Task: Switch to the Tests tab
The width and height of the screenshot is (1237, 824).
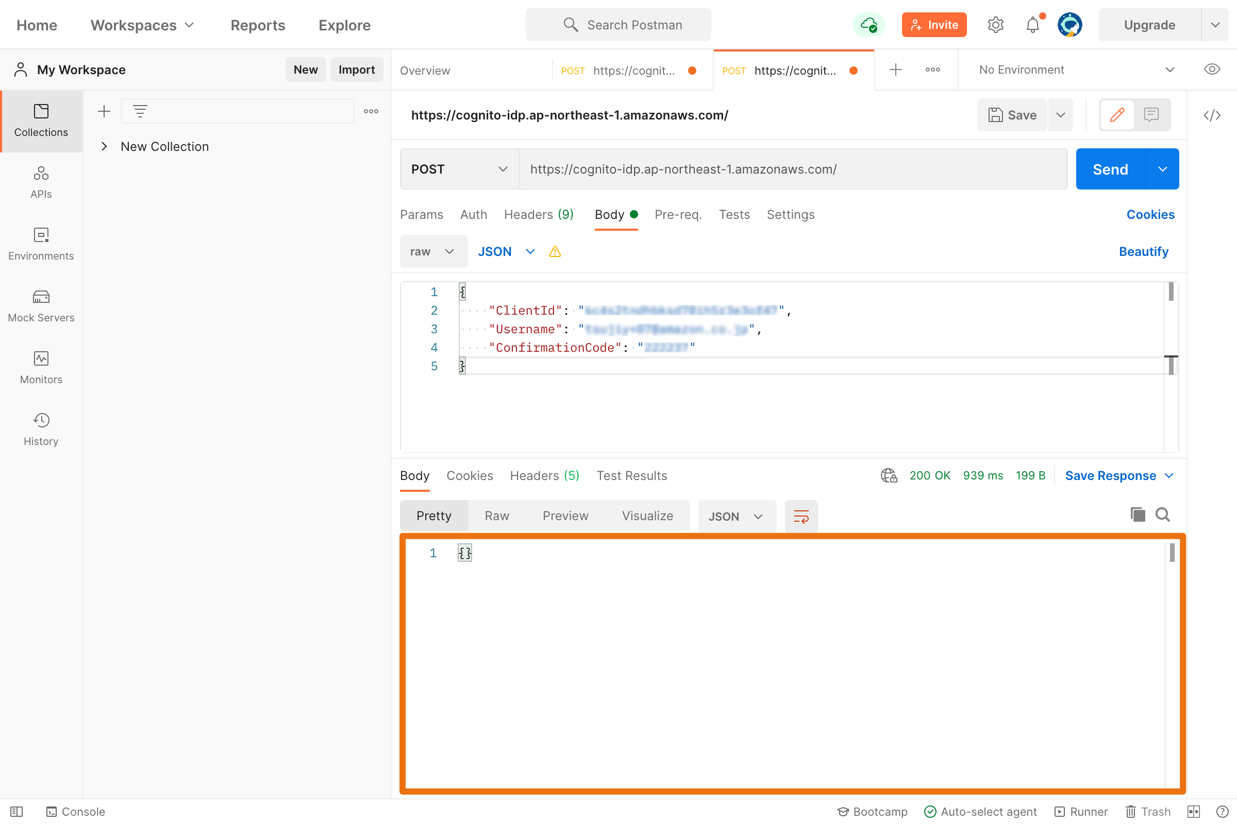Action: [x=734, y=214]
